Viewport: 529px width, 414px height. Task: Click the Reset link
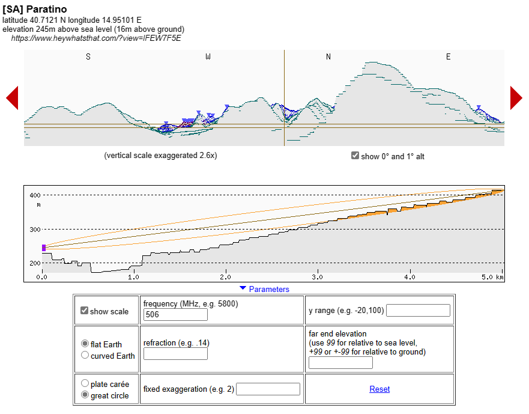[379, 389]
